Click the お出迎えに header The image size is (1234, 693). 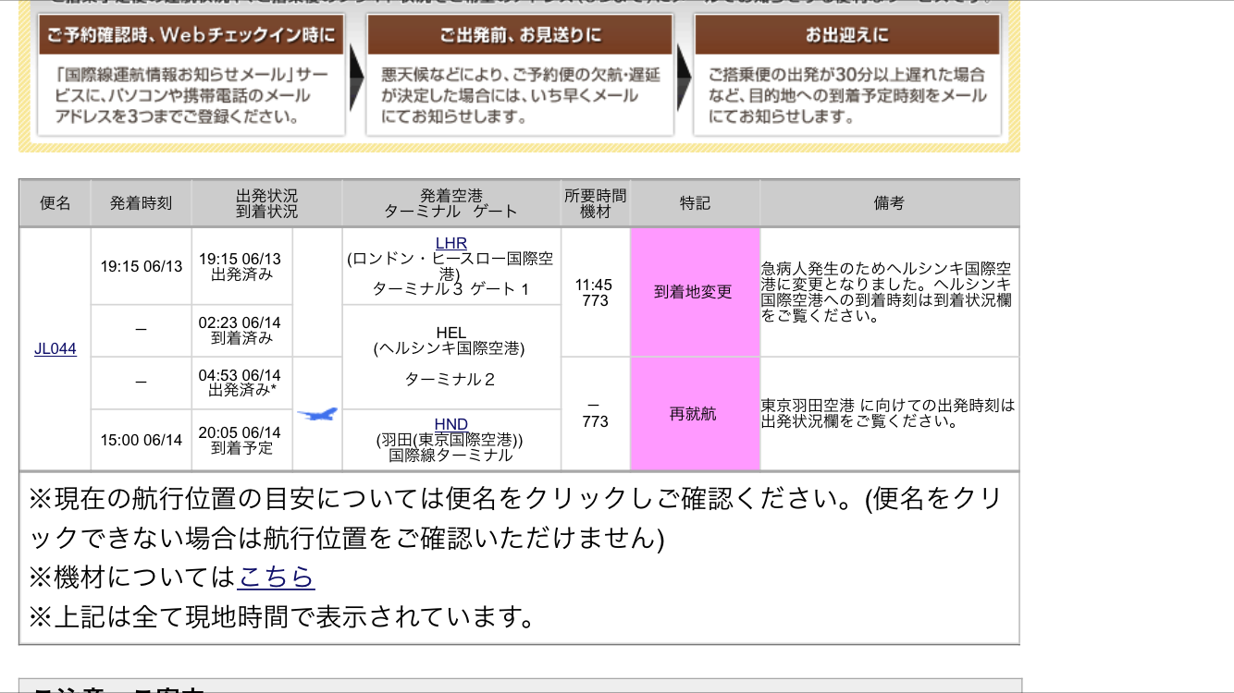(846, 35)
